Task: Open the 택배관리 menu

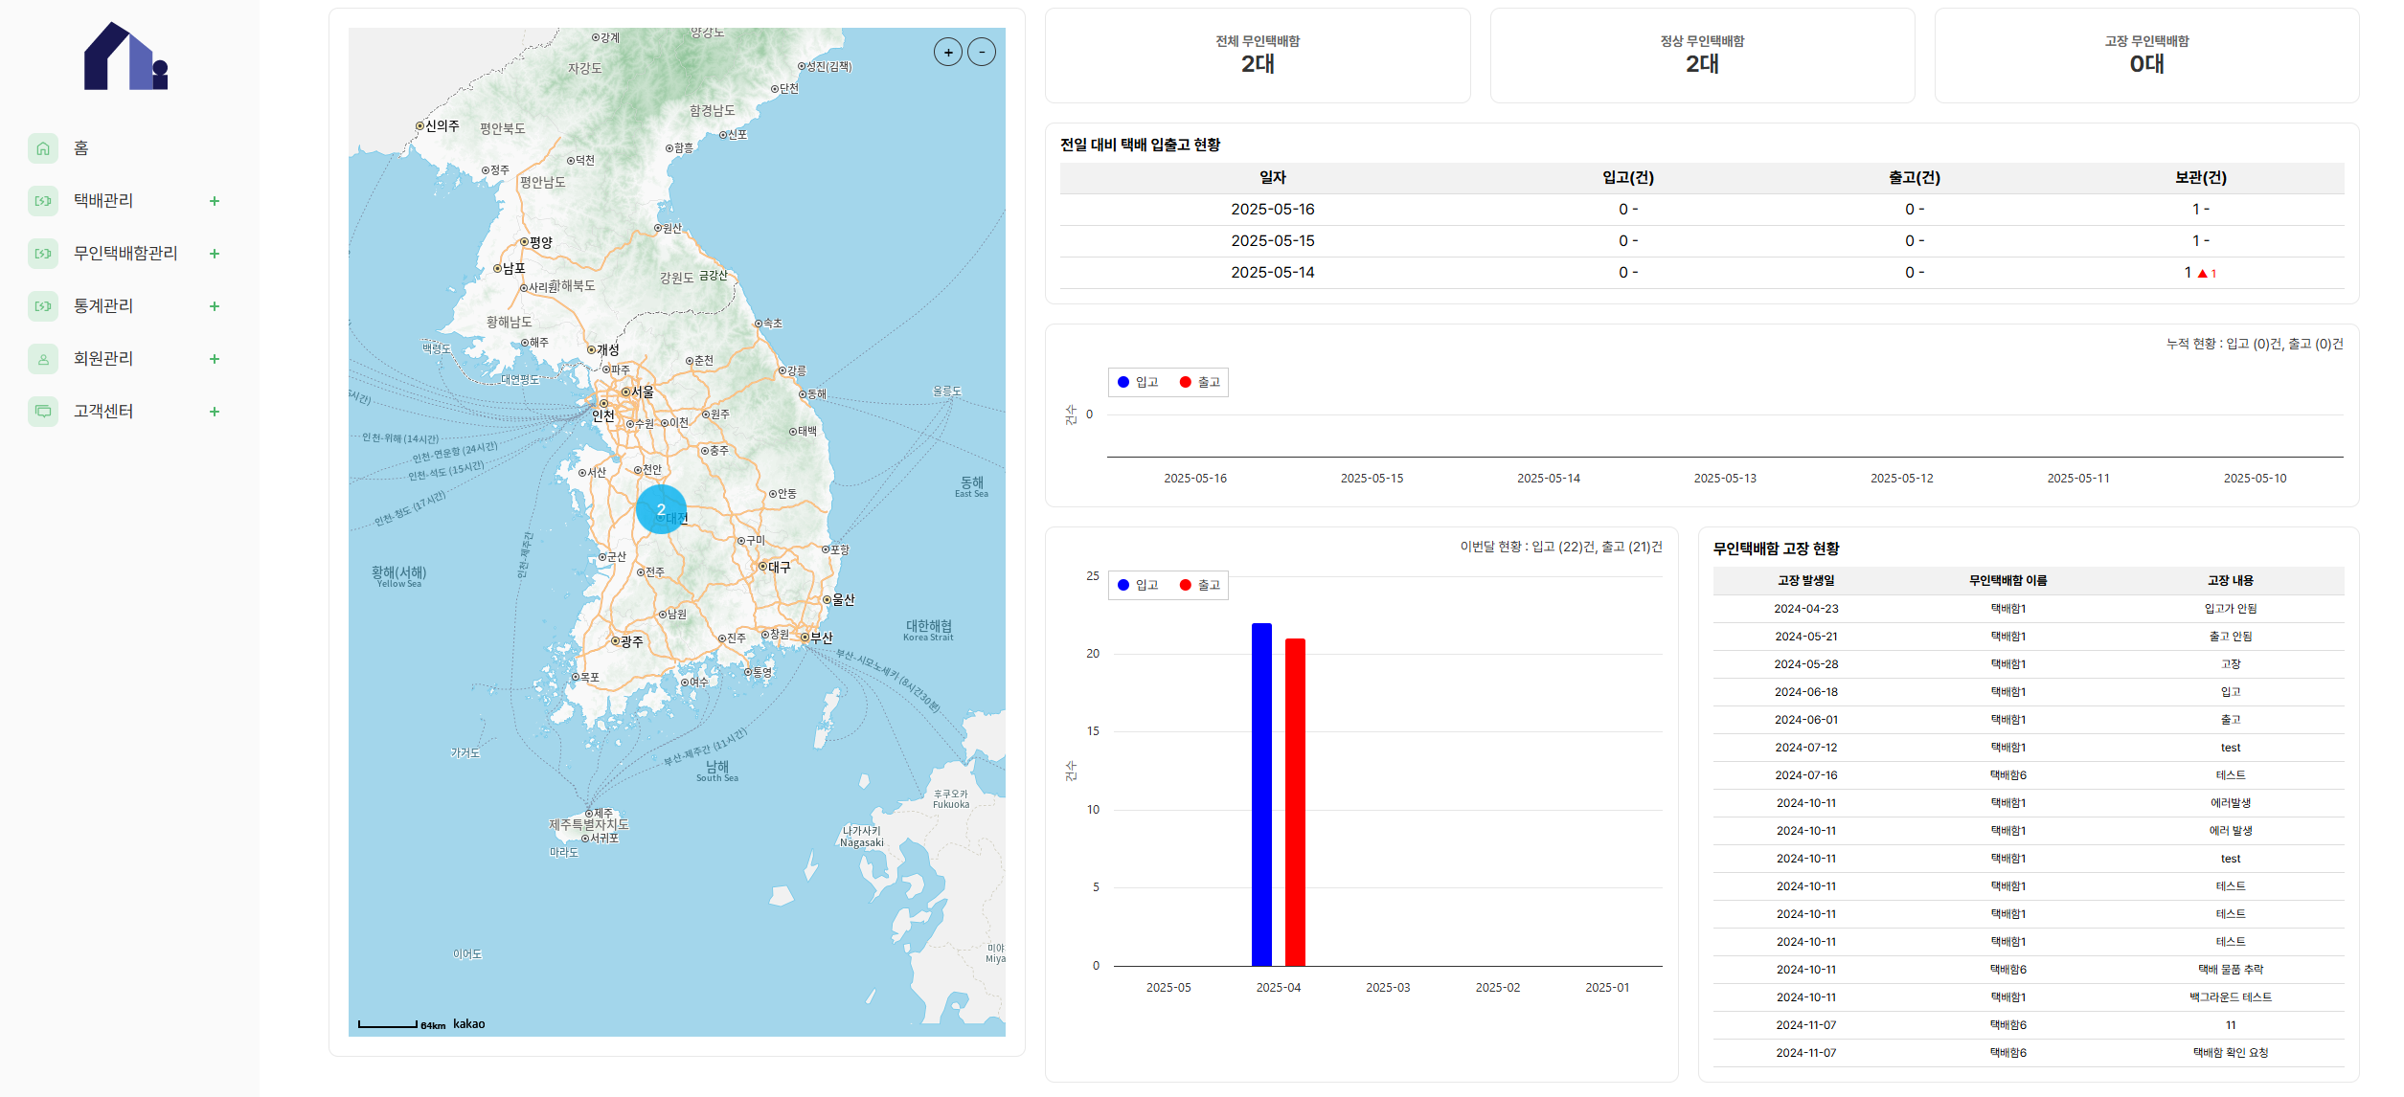Action: [x=103, y=201]
